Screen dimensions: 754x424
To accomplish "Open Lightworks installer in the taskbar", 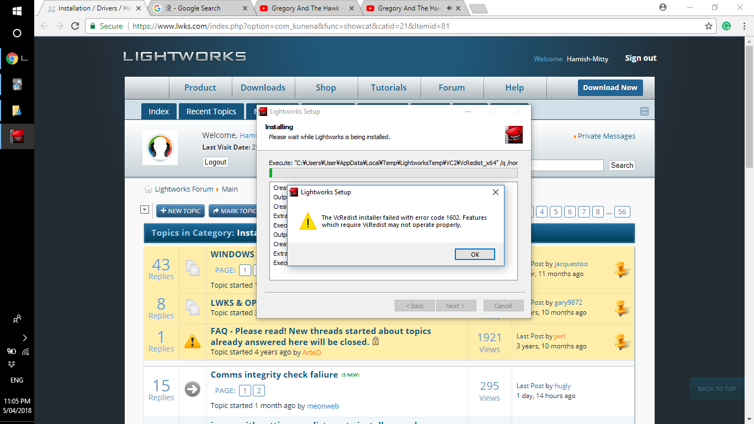I will click(x=17, y=136).
